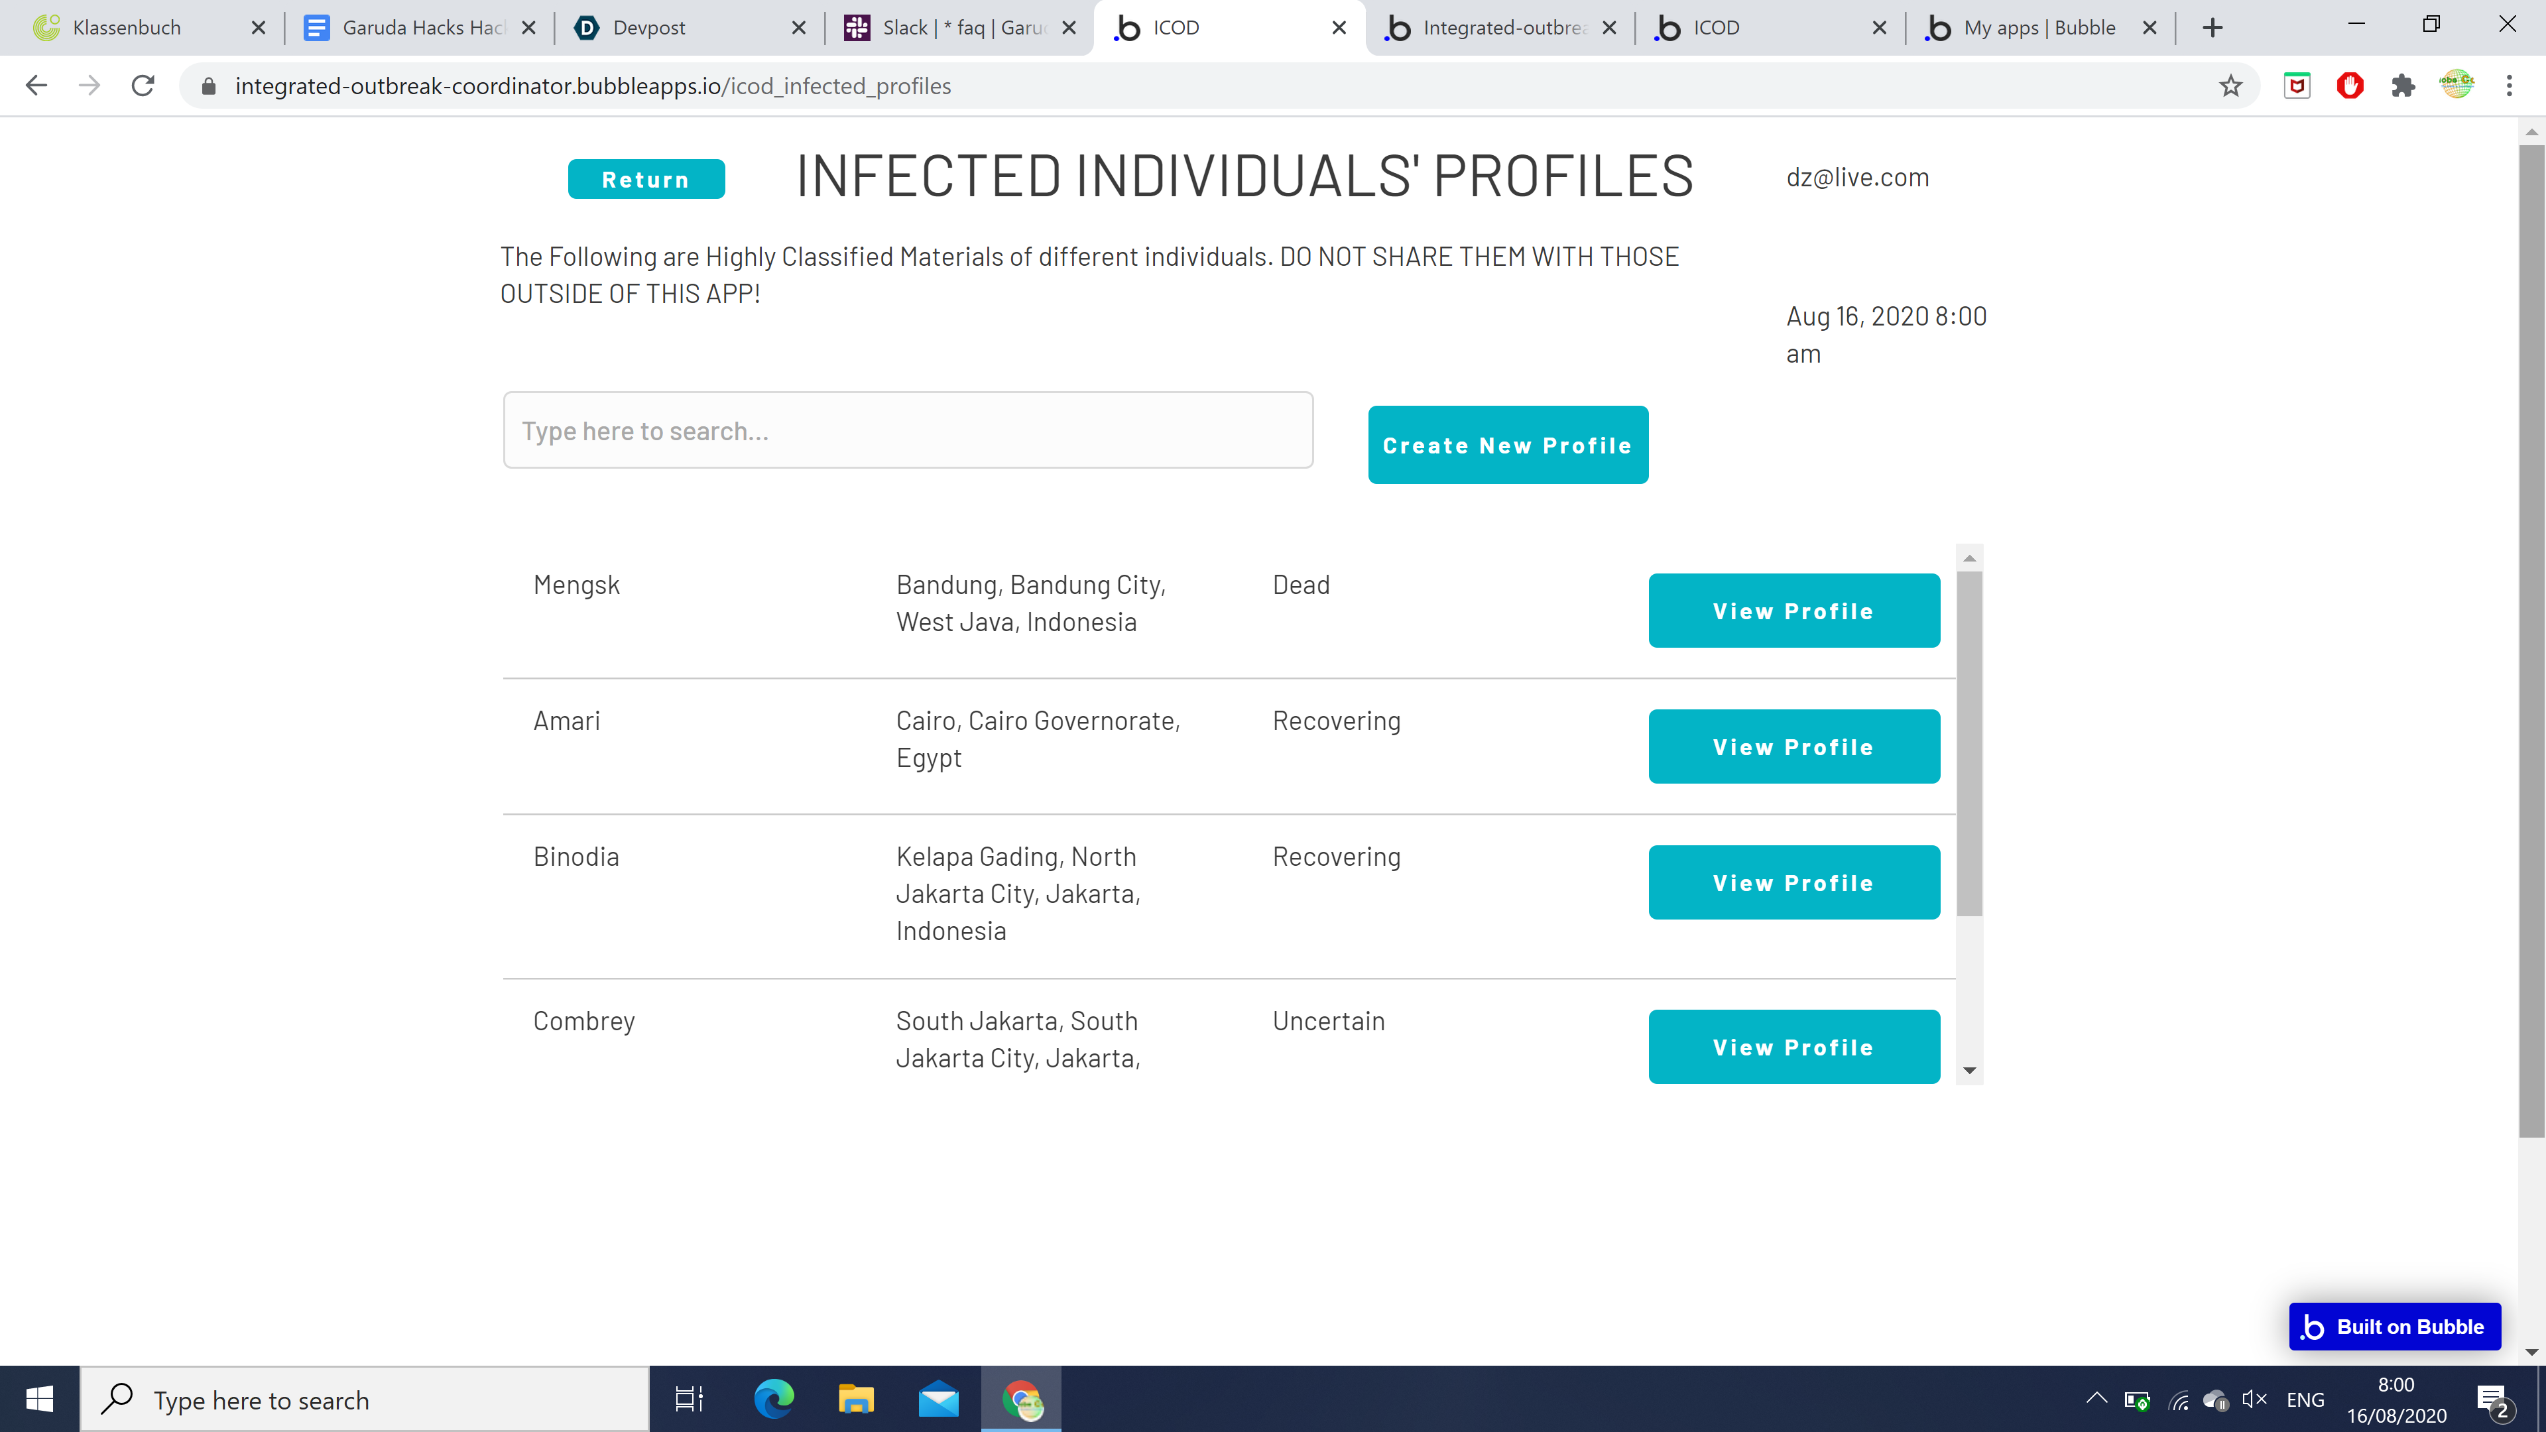Click the muted volume tray icon
This screenshot has width=2546, height=1432.
2254,1400
